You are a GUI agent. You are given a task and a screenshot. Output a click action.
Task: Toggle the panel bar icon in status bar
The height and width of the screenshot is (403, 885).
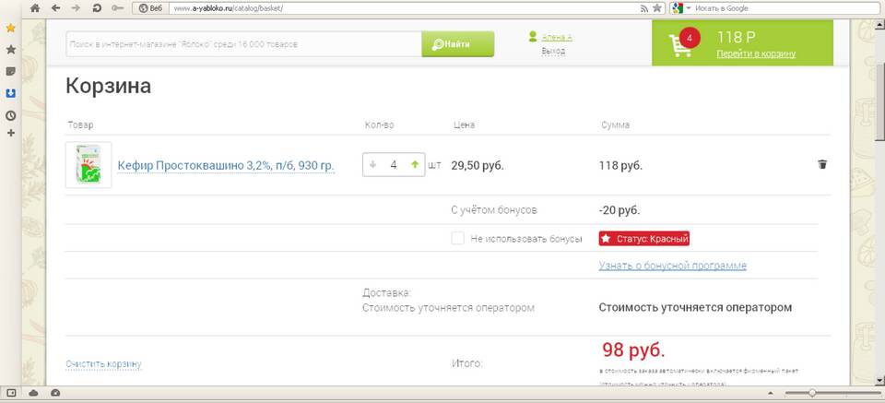tap(11, 393)
